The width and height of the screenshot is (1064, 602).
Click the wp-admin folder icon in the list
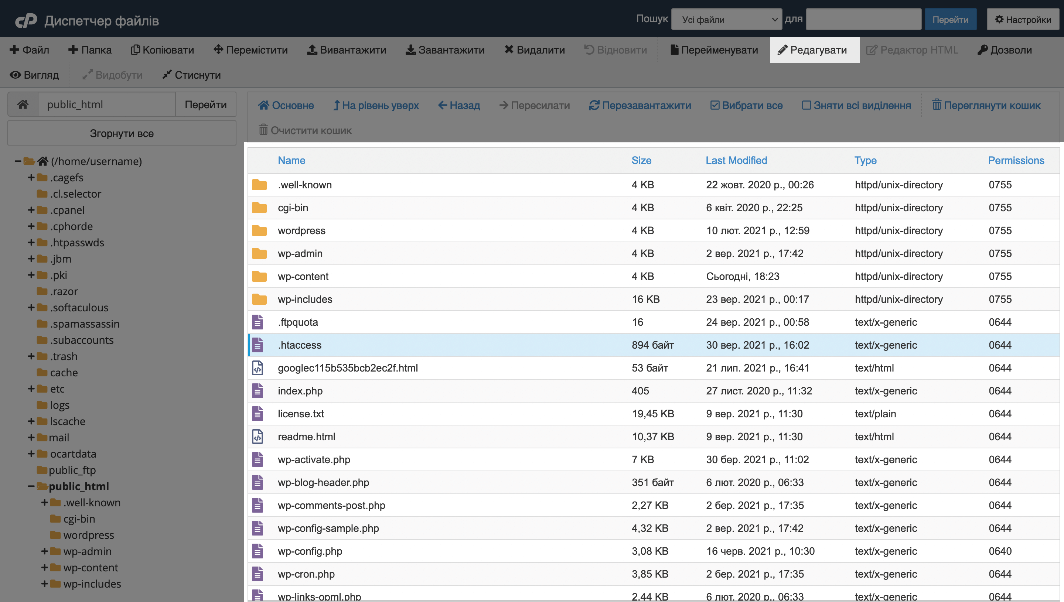coord(259,253)
